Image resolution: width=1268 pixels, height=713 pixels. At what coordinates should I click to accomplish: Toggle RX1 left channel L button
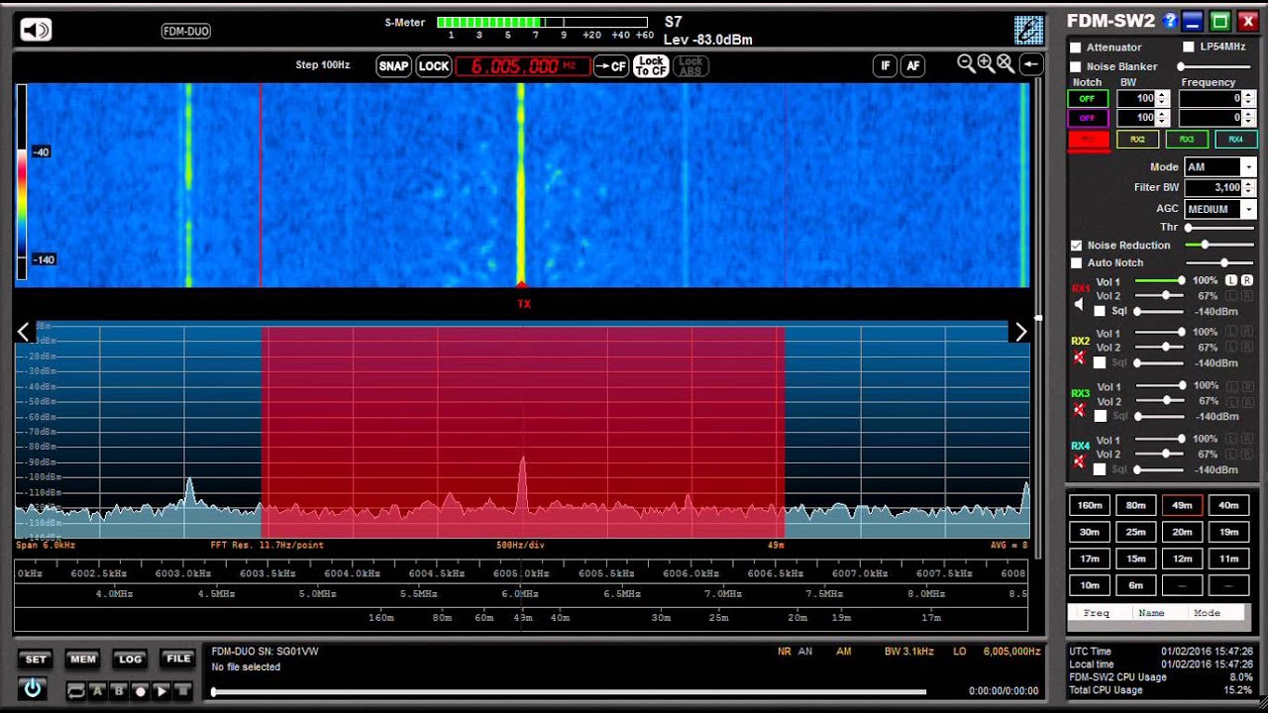point(1231,281)
